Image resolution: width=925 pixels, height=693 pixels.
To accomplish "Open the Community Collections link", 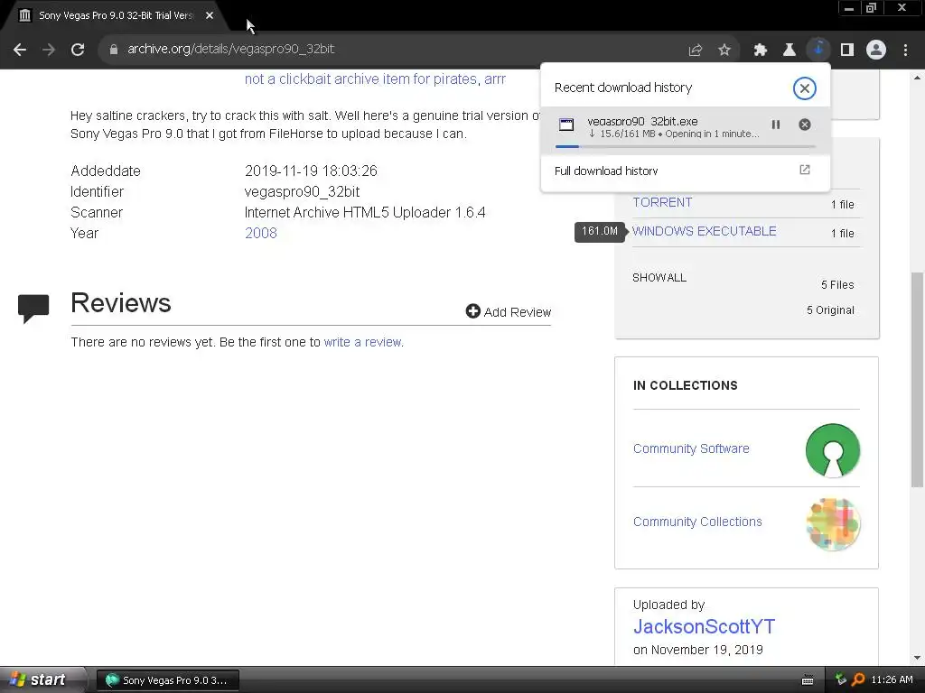I will pos(697,522).
